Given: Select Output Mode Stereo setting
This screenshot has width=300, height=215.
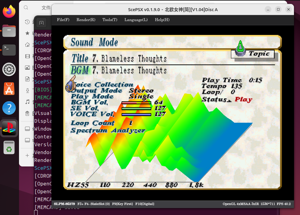Looking at the screenshot, I should coord(112,90).
